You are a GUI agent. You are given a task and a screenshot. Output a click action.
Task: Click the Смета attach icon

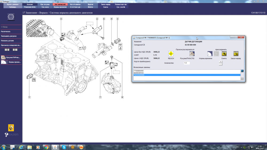tap(224, 54)
